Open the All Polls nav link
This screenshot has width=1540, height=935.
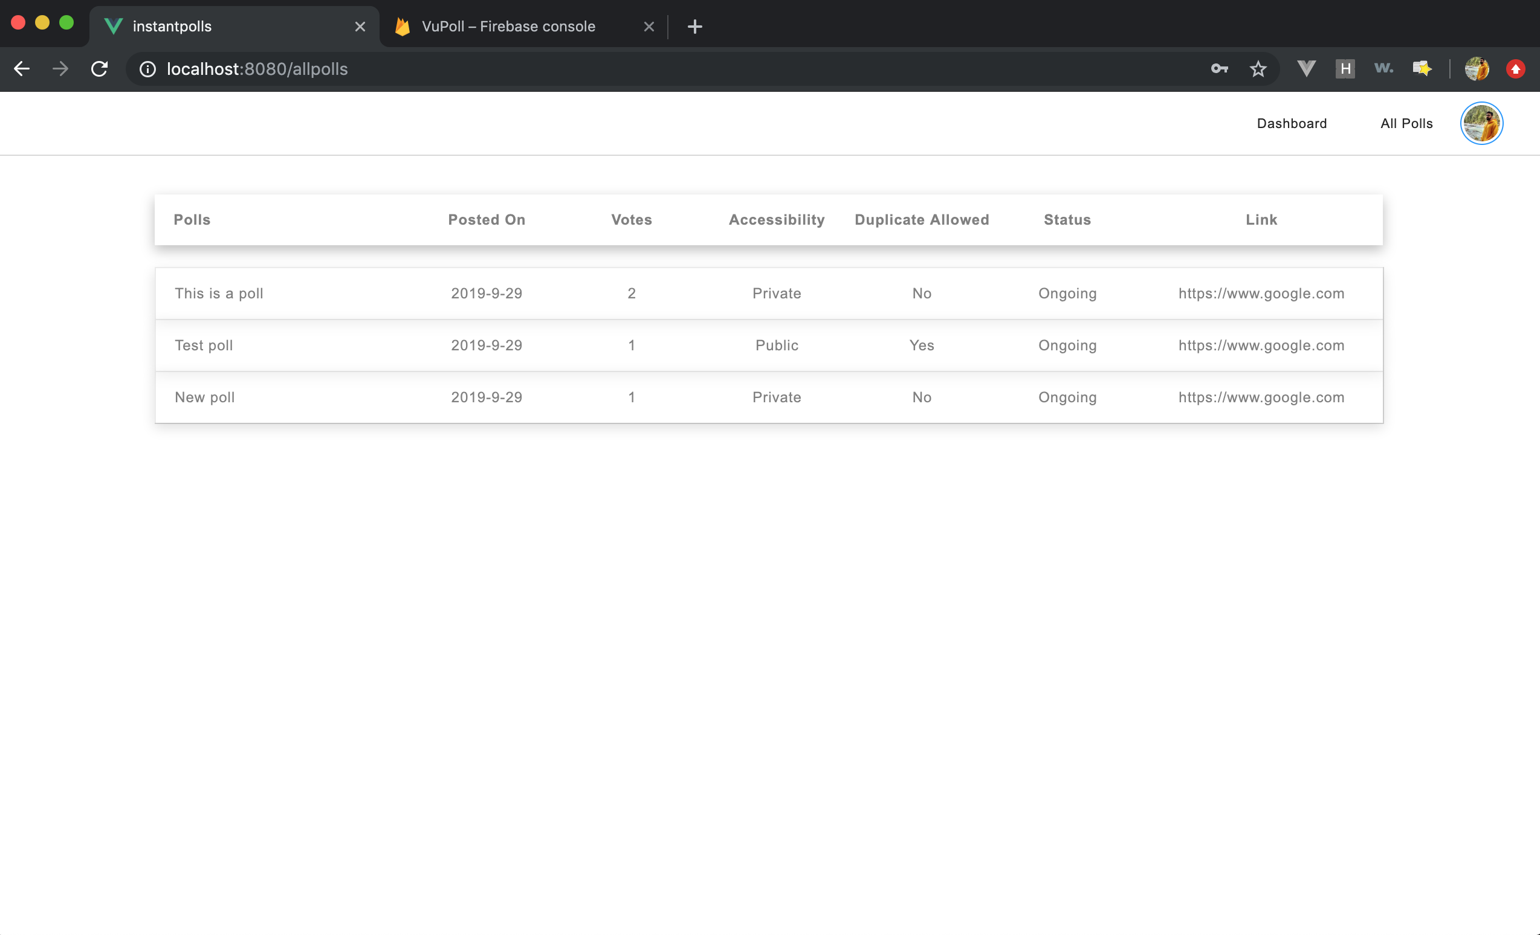coord(1406,123)
